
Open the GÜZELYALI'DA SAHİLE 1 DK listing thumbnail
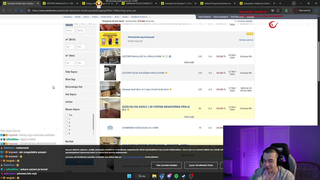pos(110,108)
